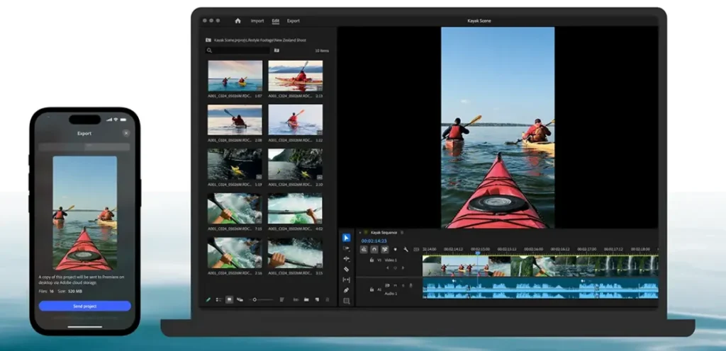Click the timecode 00:02:14:23
The height and width of the screenshot is (351, 726).
374,241
